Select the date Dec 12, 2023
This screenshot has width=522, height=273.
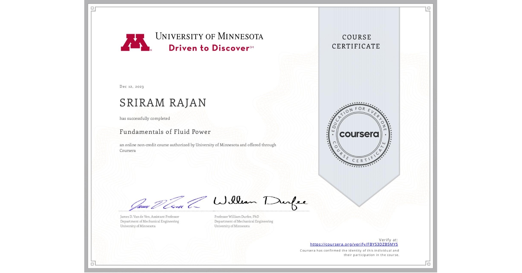pos(132,86)
